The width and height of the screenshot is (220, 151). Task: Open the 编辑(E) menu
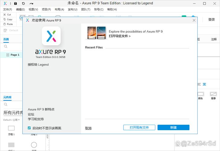tap(21, 9)
